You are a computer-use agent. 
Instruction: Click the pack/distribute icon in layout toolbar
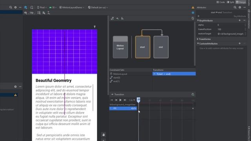[x=39, y=13]
